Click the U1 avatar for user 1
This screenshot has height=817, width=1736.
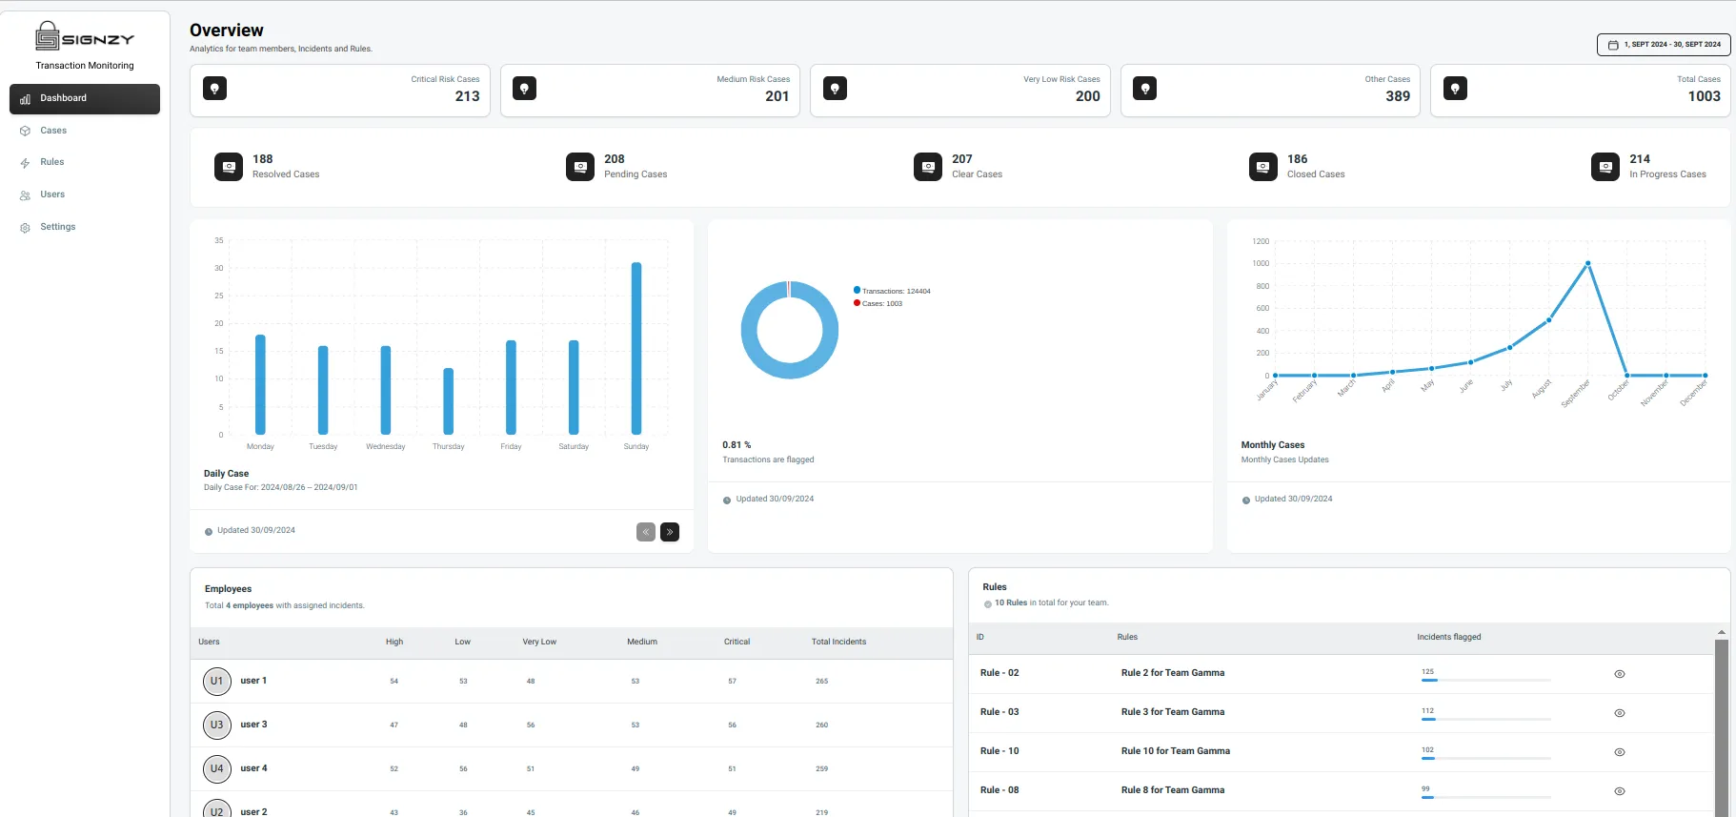(x=217, y=682)
